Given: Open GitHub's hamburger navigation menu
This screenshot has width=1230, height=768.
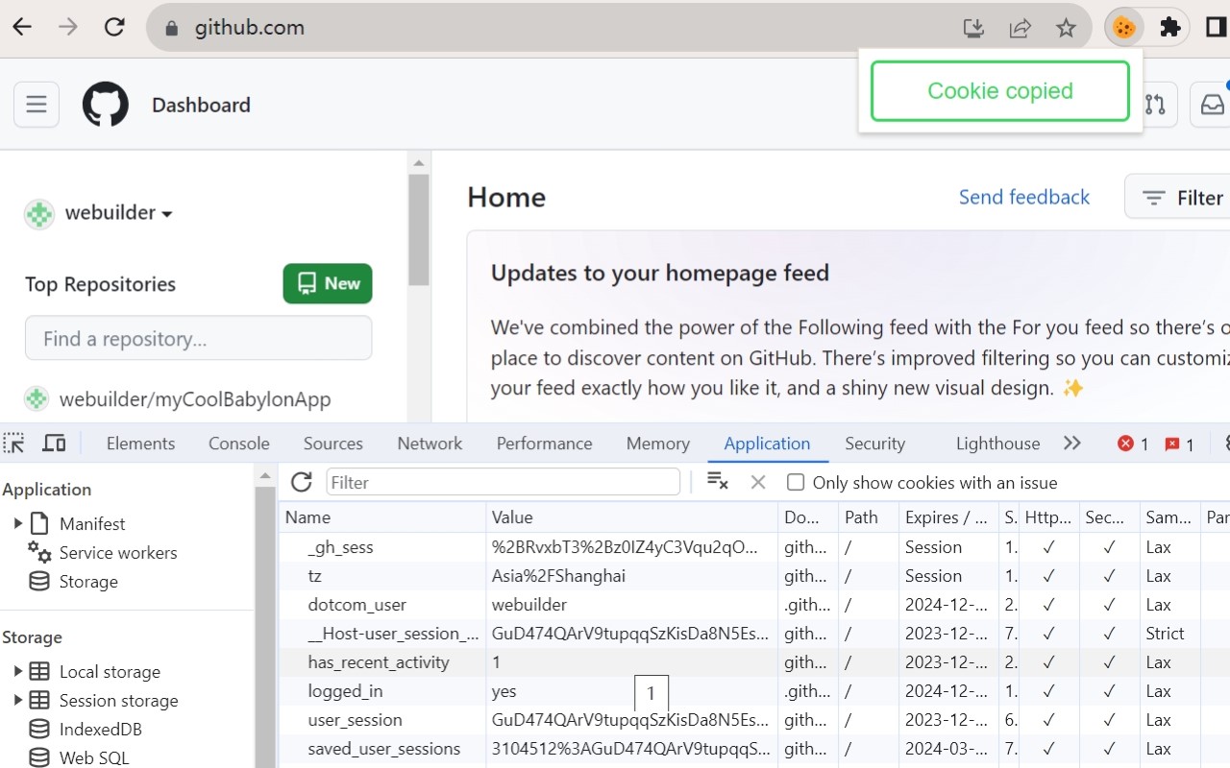Looking at the screenshot, I should [x=37, y=104].
